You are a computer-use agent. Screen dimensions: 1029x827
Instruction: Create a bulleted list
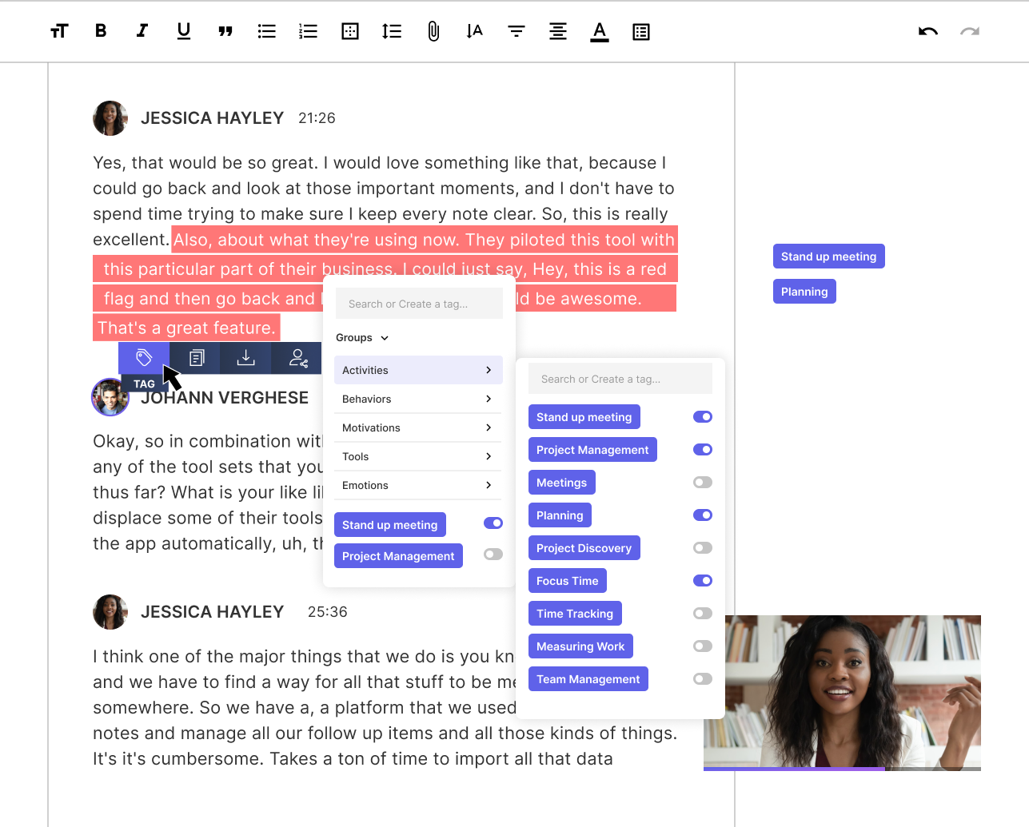click(266, 31)
